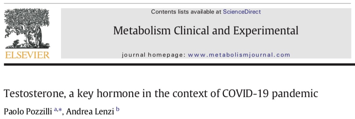Screen dimensions: 355x119
Task: Click the orange ELSEVIER wordmark
Action: (x=27, y=55)
